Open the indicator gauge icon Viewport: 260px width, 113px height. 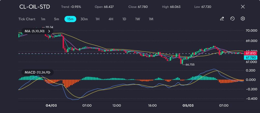(232, 19)
